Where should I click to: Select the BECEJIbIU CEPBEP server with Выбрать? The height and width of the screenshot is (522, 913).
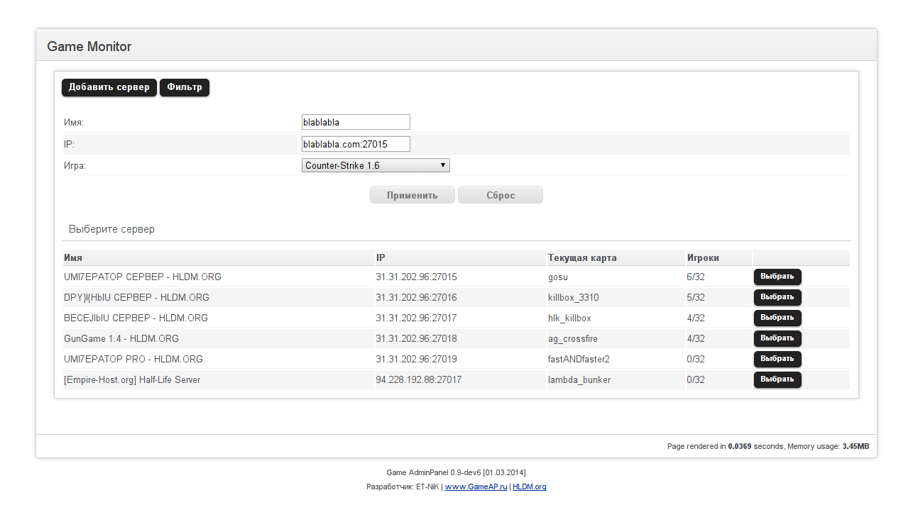pyautogui.click(x=777, y=318)
